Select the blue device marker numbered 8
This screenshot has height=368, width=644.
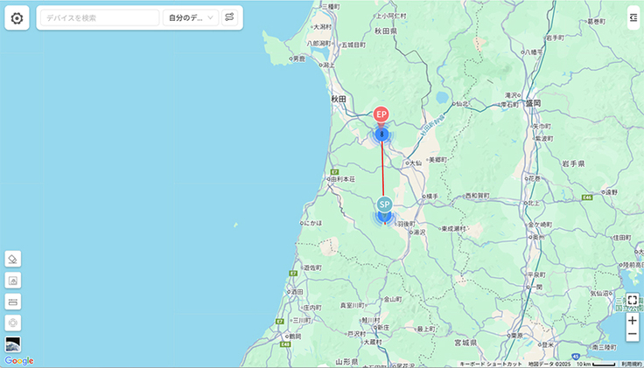point(382,135)
